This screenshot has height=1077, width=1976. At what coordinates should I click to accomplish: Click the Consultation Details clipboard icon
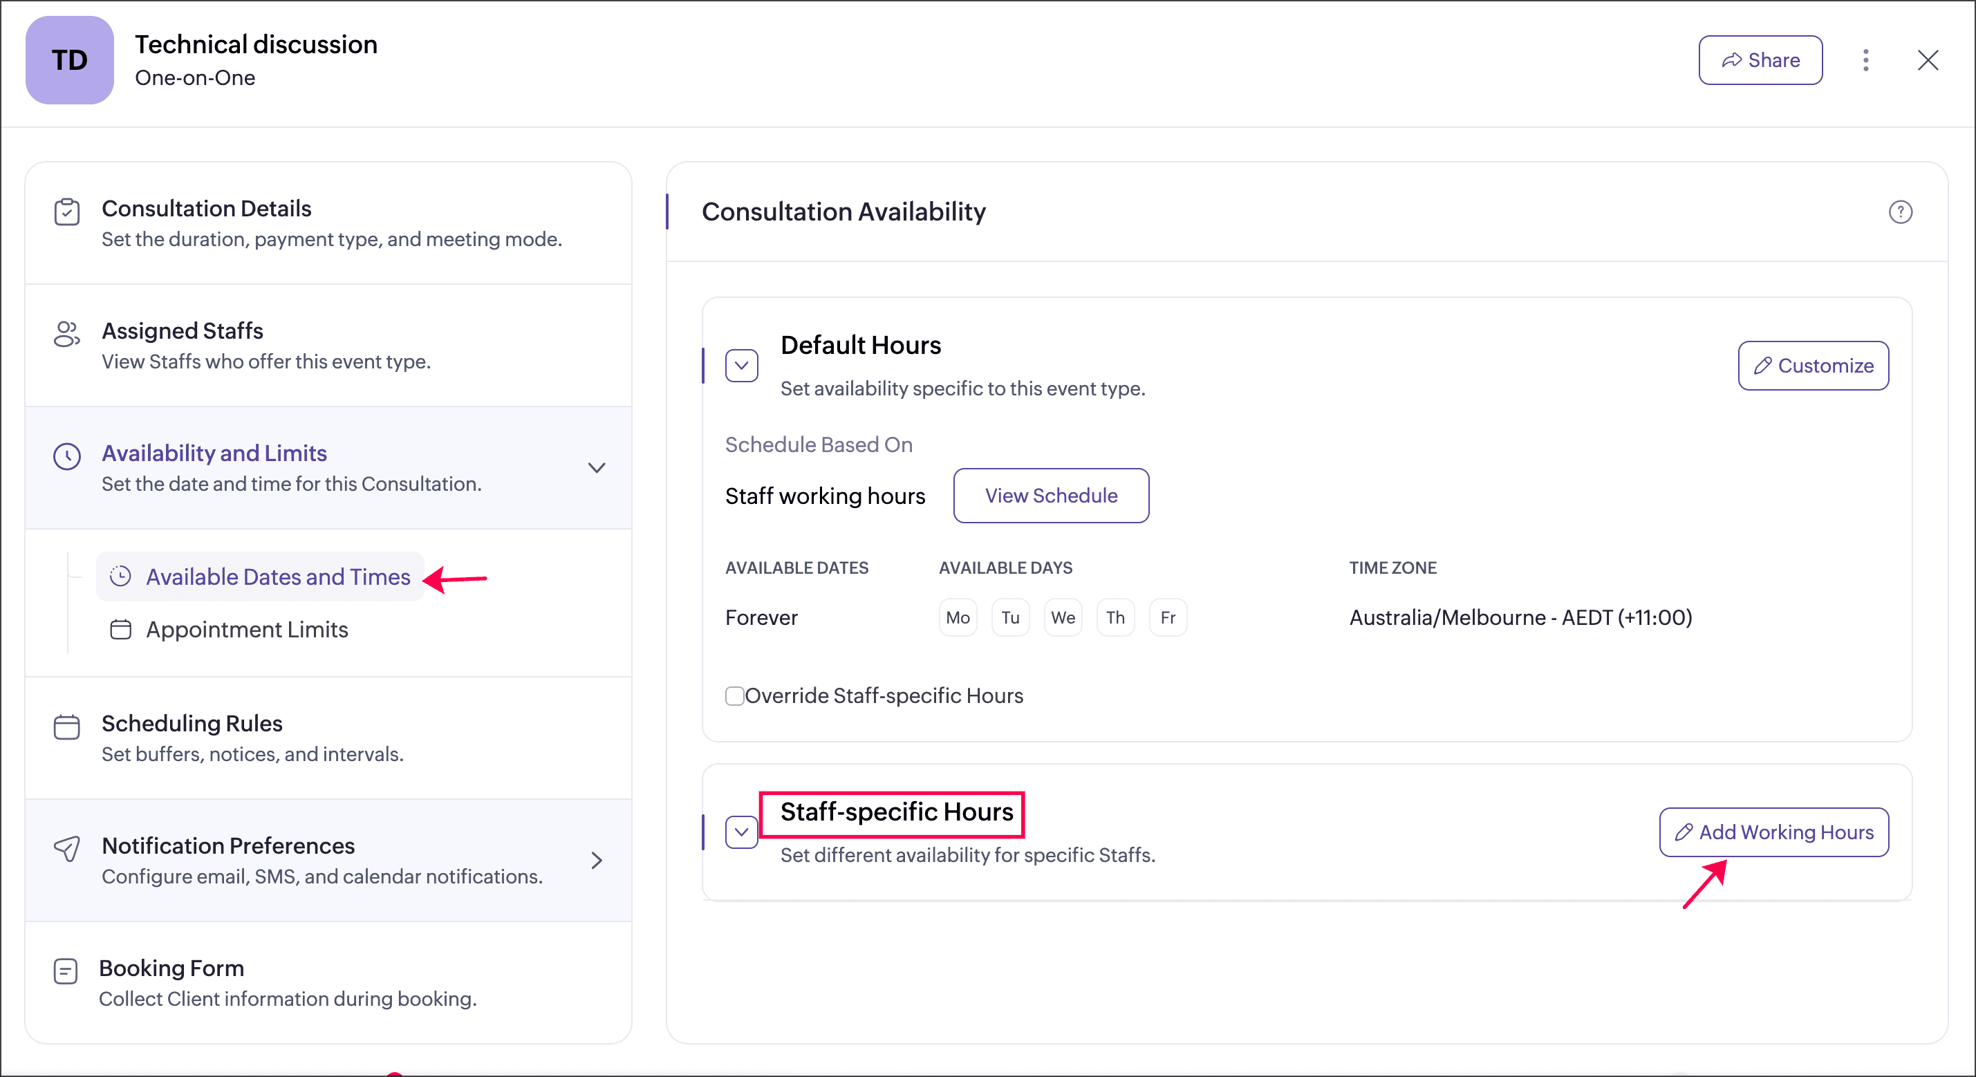pyautogui.click(x=67, y=212)
